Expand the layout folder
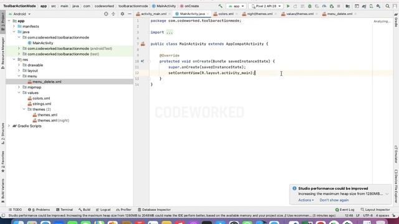399x224 pixels. click(x=19, y=71)
